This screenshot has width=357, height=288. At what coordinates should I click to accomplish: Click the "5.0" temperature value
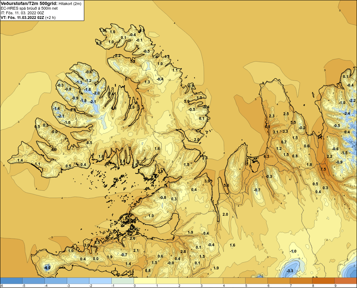click(x=187, y=101)
